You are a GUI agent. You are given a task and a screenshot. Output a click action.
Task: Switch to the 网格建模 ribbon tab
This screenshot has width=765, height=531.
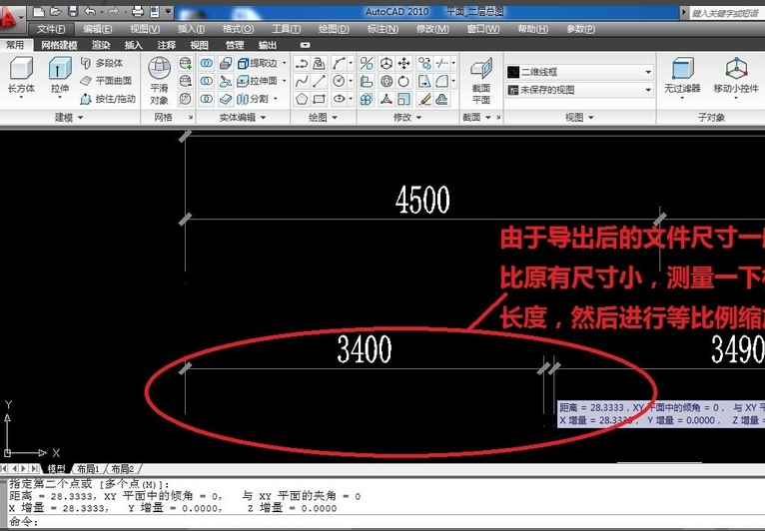click(59, 45)
